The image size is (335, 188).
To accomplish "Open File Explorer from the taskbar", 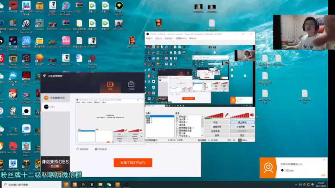I will coord(100,185).
